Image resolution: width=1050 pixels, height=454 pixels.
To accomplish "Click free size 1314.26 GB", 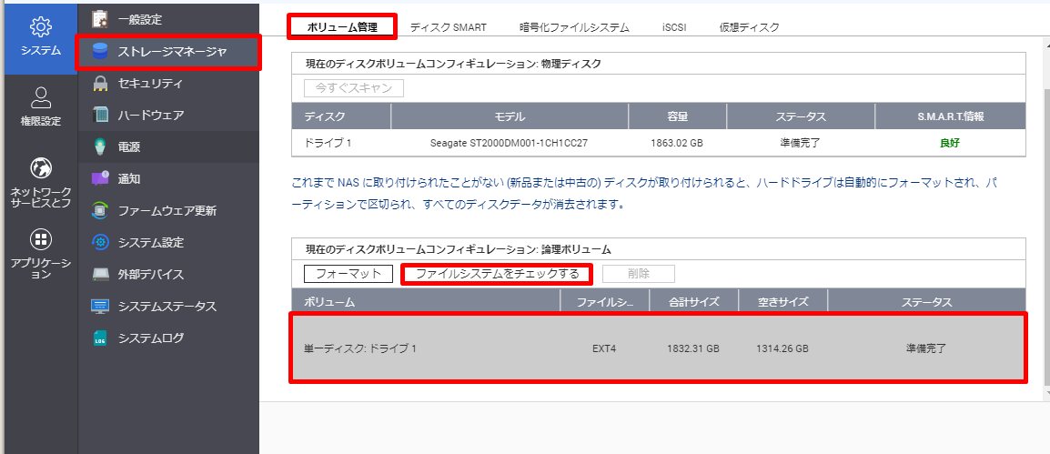I will point(782,348).
